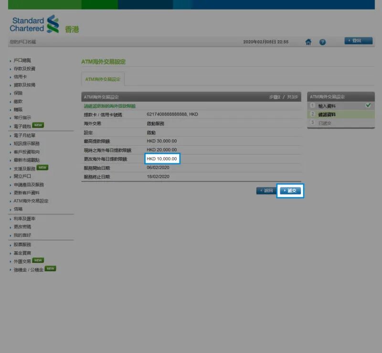Select the ATM海外交易設定 tab
Viewport: 382px width, 353px height.
[x=103, y=79]
